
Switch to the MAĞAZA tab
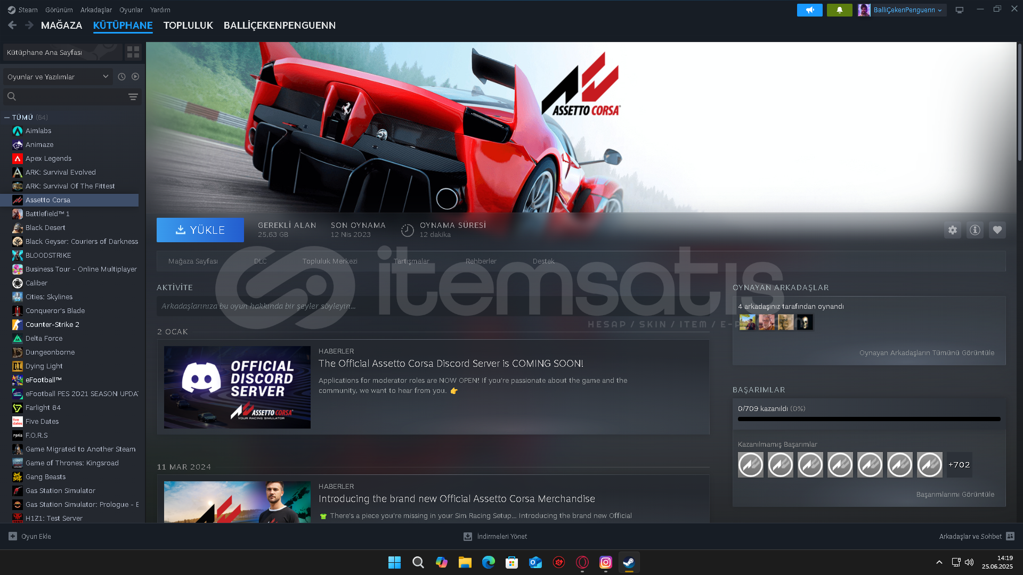[61, 25]
